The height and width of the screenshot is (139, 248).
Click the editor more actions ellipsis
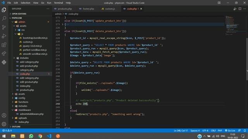(x=245, y=9)
